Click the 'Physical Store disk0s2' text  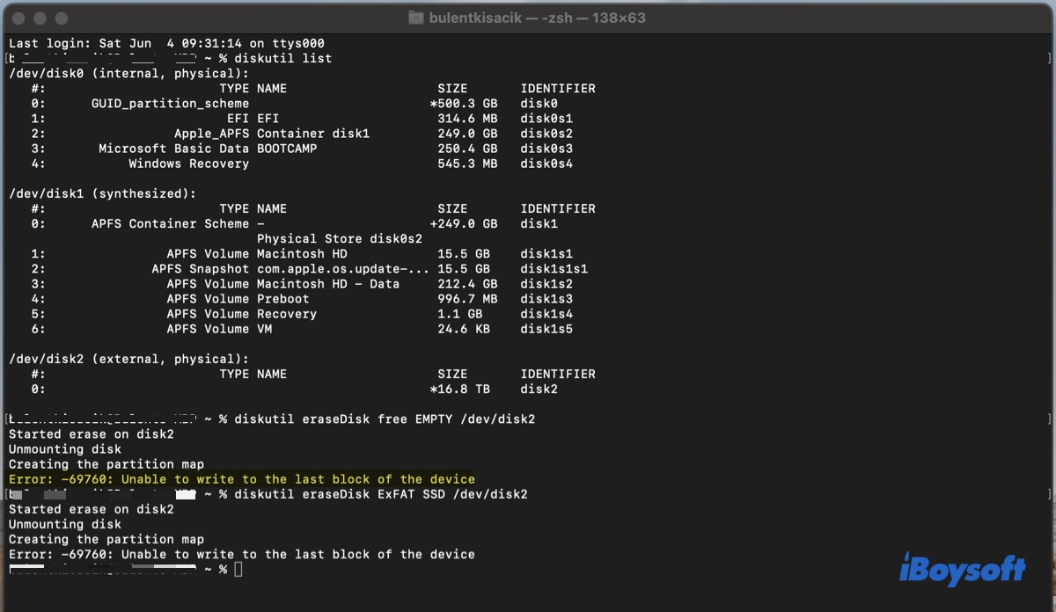[x=339, y=238]
